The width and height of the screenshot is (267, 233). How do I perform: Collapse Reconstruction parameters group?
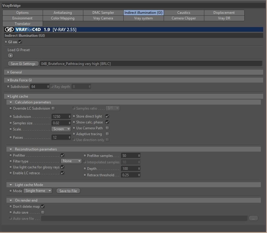tap(11, 149)
